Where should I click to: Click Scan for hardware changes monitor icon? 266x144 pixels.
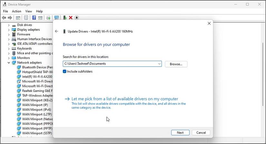tap(56, 18)
